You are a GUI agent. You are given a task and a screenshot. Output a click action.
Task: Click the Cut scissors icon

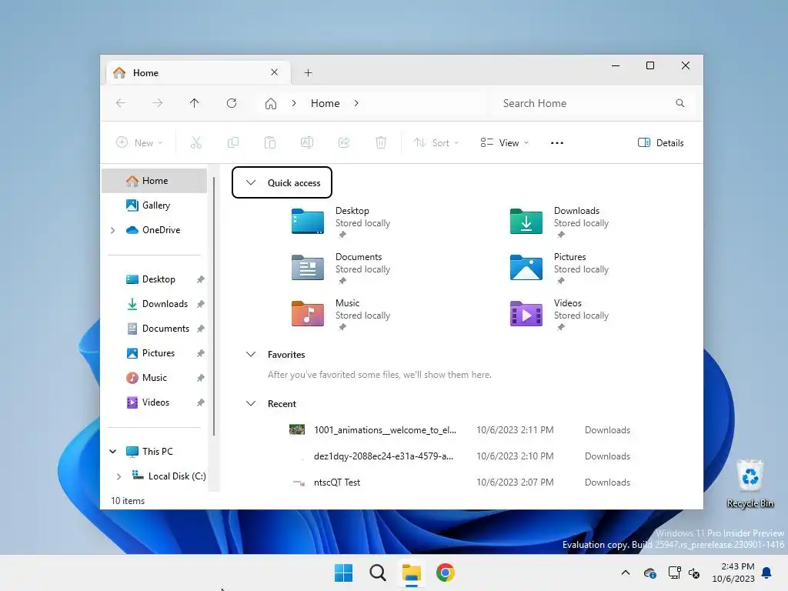tap(196, 142)
